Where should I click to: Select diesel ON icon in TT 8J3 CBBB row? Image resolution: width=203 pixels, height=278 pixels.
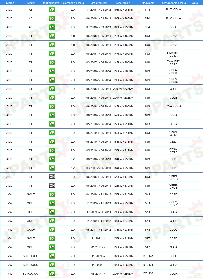click(52, 177)
